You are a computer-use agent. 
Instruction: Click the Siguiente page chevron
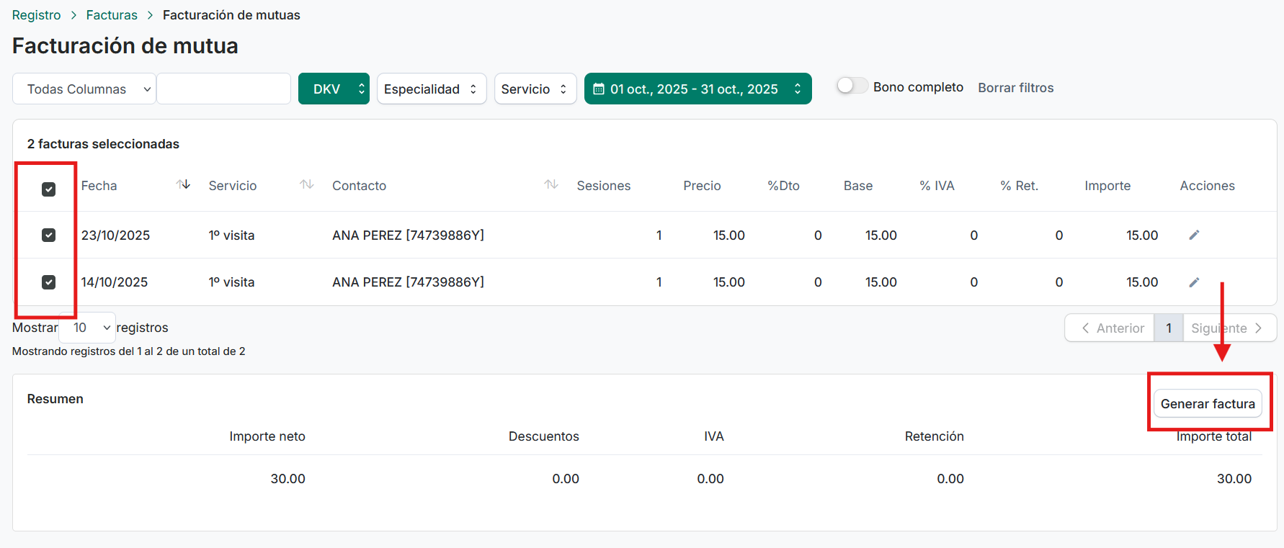pos(1258,328)
